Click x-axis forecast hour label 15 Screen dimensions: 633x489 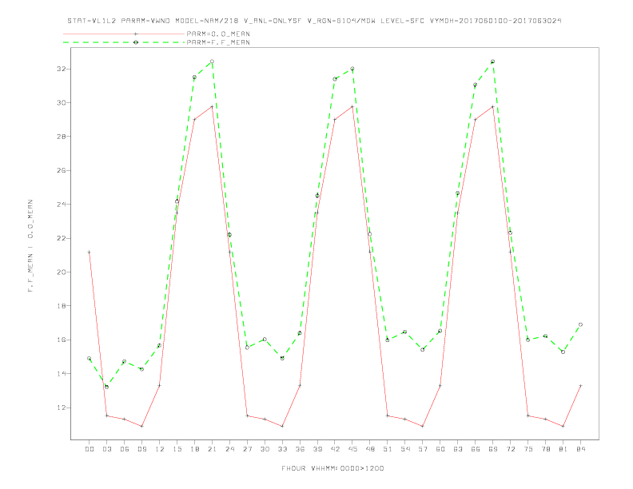click(177, 449)
